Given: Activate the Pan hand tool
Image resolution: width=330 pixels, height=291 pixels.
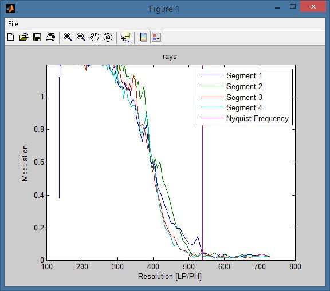Looking at the screenshot, I should 95,37.
